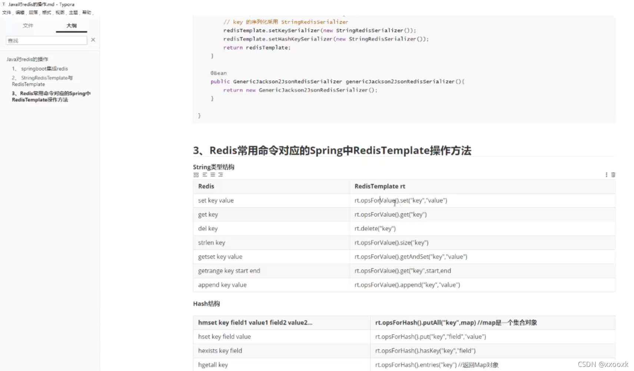Click the 'hgetall key' cell
This screenshot has width=634, height=371.
click(282, 365)
